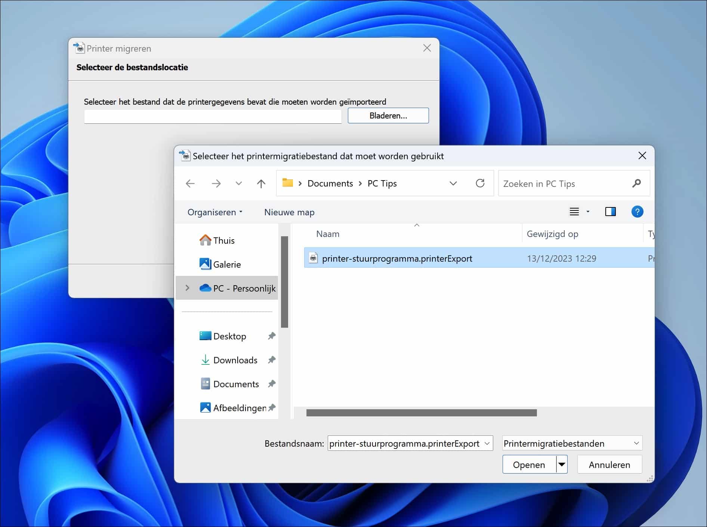Image resolution: width=707 pixels, height=527 pixels.
Task: Refresh the PC Tips folder view
Action: point(481,183)
